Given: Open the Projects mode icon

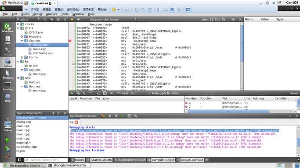Looking at the screenshot, I should coord(7,74).
